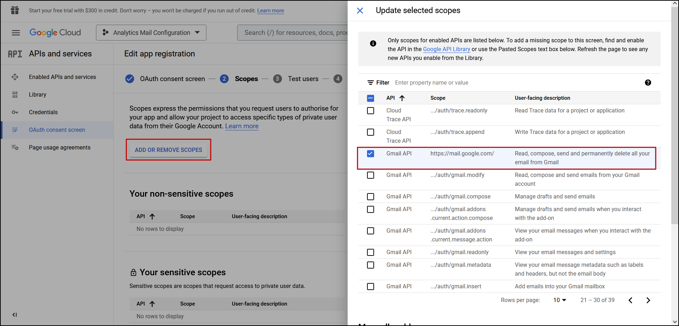Open Page usage agreements

[x=59, y=147]
